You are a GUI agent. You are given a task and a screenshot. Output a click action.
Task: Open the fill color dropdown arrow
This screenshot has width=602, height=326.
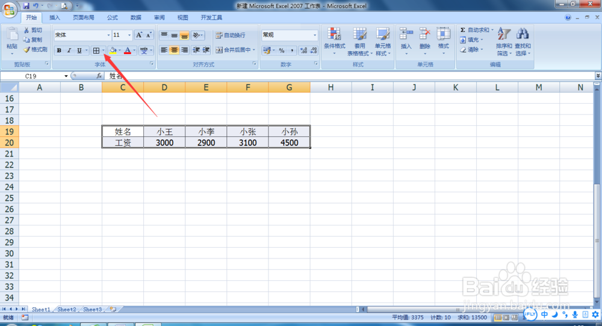click(120, 51)
